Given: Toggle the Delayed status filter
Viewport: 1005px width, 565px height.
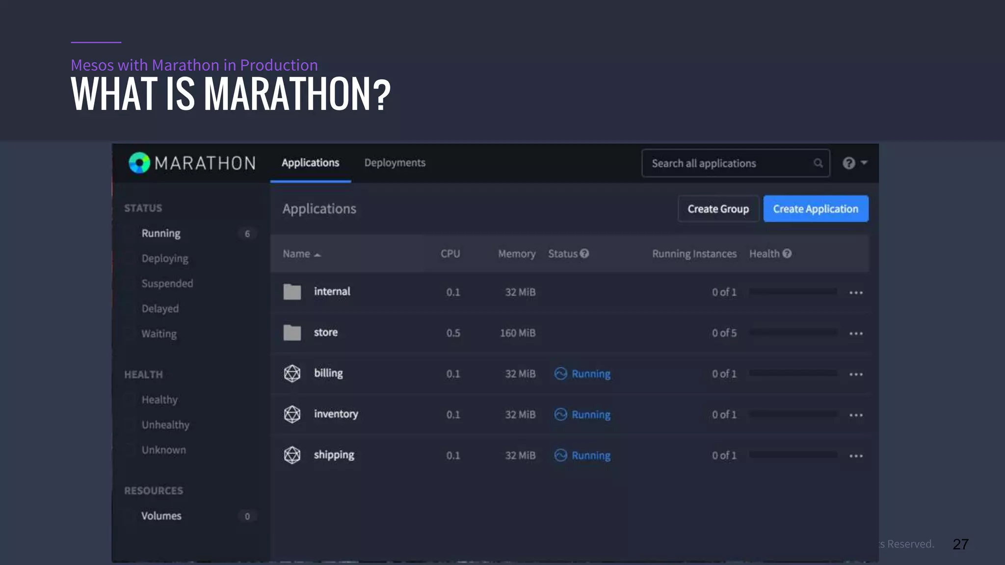Looking at the screenshot, I should coord(160,308).
